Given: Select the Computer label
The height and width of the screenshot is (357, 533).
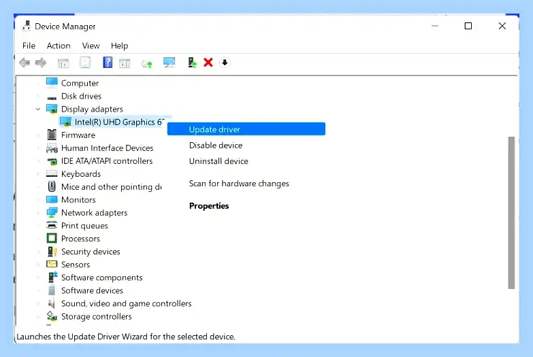Looking at the screenshot, I should click(x=80, y=83).
